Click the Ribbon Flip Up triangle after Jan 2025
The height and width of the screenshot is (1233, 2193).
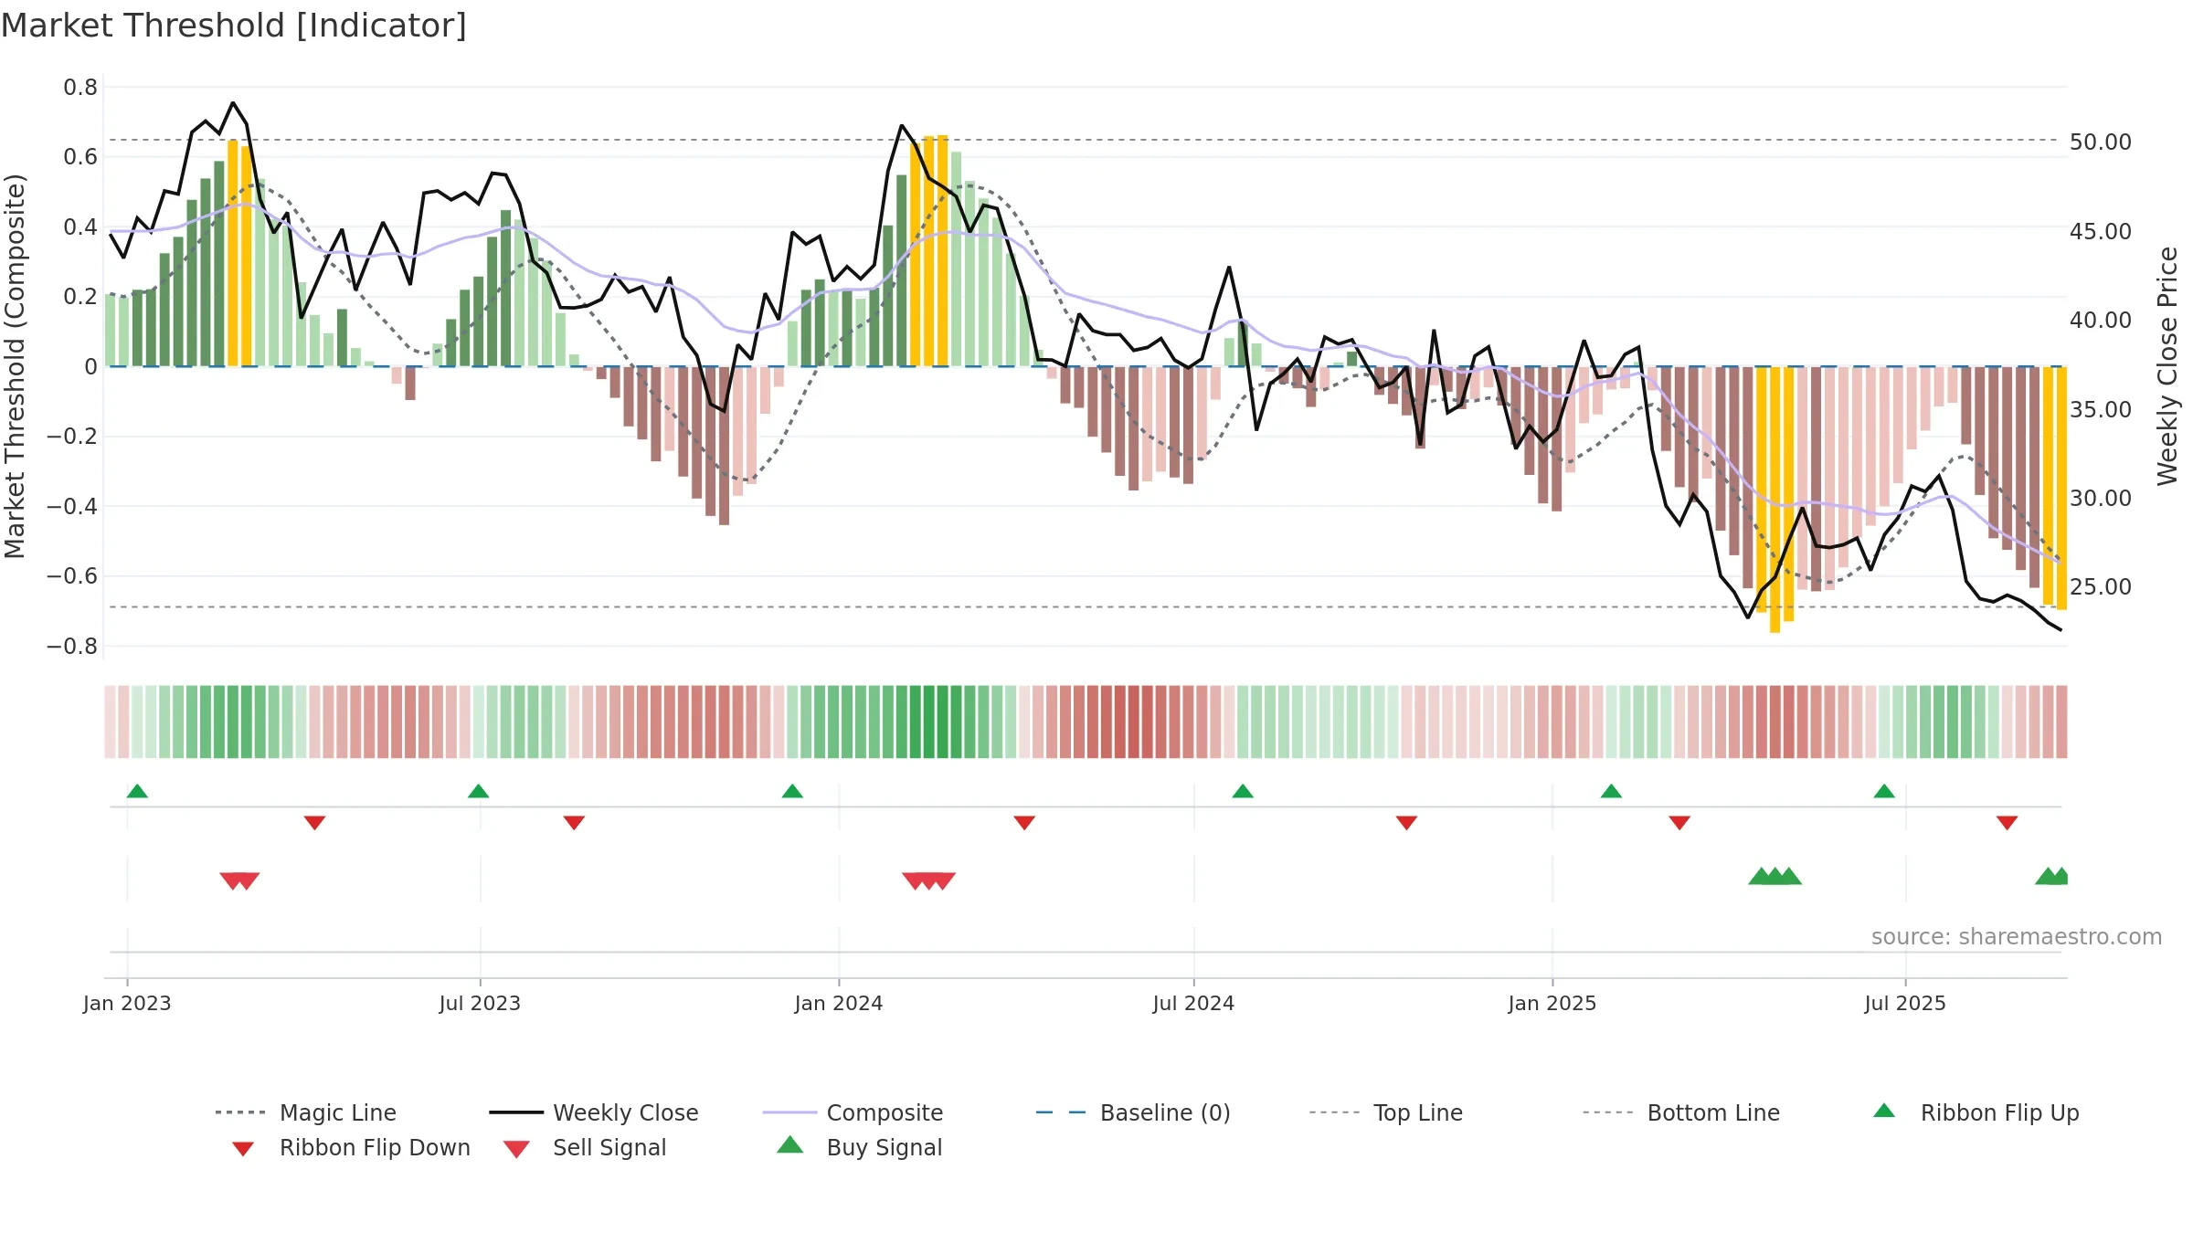[x=1611, y=791]
